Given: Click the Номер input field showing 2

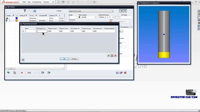Looking at the screenshot, I should [x=72, y=17].
